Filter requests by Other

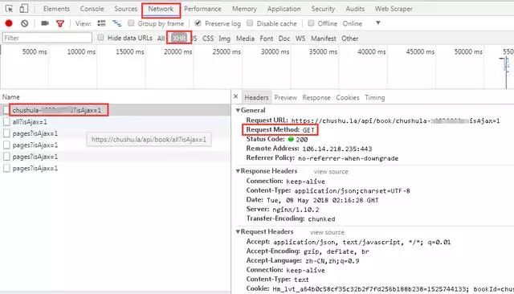coord(350,39)
